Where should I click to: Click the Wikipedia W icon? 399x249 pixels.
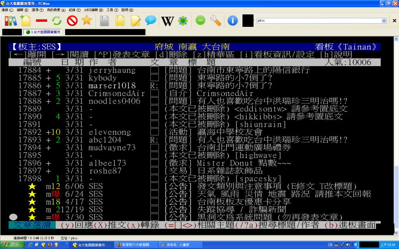[168, 20]
